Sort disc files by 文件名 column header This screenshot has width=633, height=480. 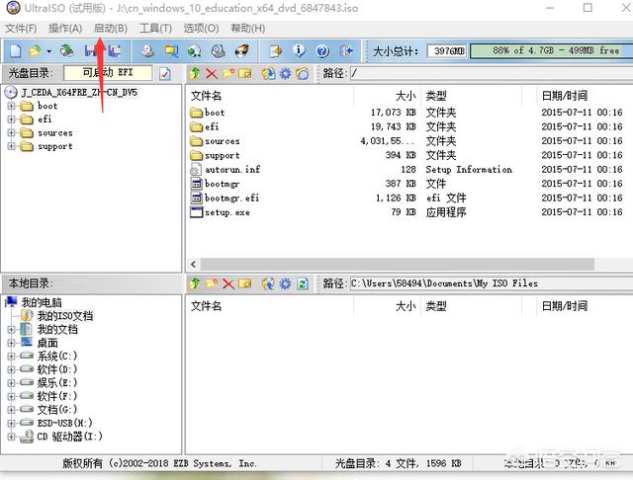206,96
